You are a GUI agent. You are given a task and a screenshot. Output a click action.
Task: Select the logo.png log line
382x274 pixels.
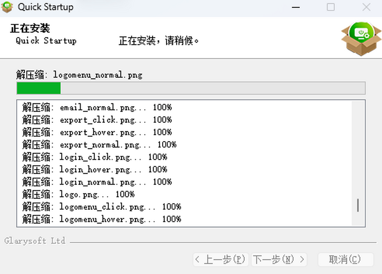tap(78, 194)
